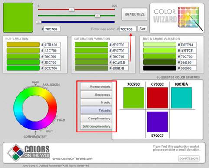
Task: Click the DONATE NOW button
Action: [189, 158]
